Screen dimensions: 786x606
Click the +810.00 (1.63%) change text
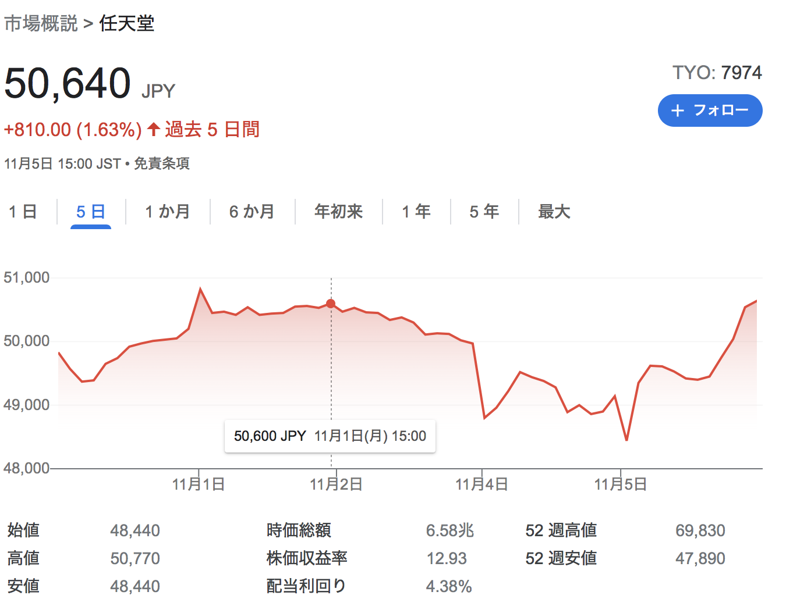73,129
